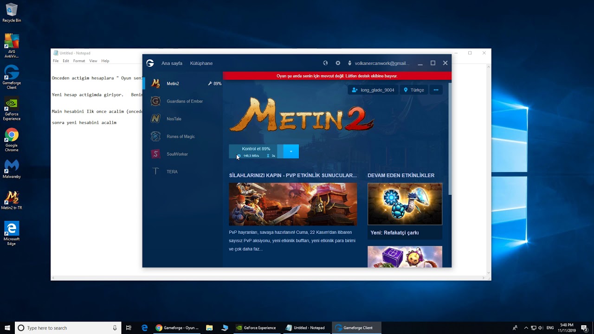Open the second event thumbnail with purple box
The image size is (594, 334).
(405, 257)
